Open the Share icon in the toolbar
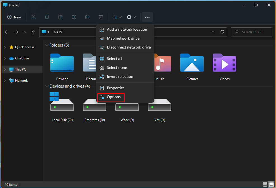Viewport: 276px width, 188px height. pyautogui.click(x=87, y=17)
